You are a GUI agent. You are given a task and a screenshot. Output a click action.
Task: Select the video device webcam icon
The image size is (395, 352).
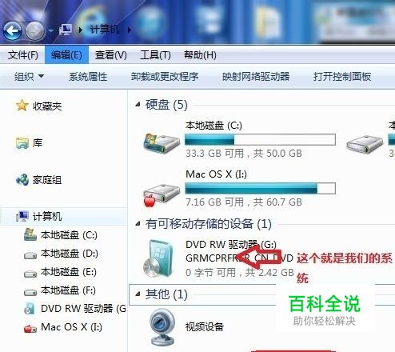click(162, 326)
